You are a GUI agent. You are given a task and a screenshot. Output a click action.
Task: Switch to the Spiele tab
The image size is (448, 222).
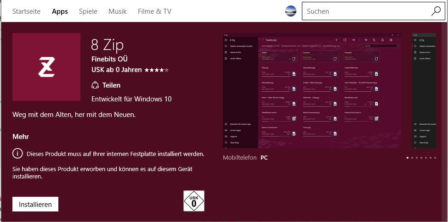tap(88, 11)
